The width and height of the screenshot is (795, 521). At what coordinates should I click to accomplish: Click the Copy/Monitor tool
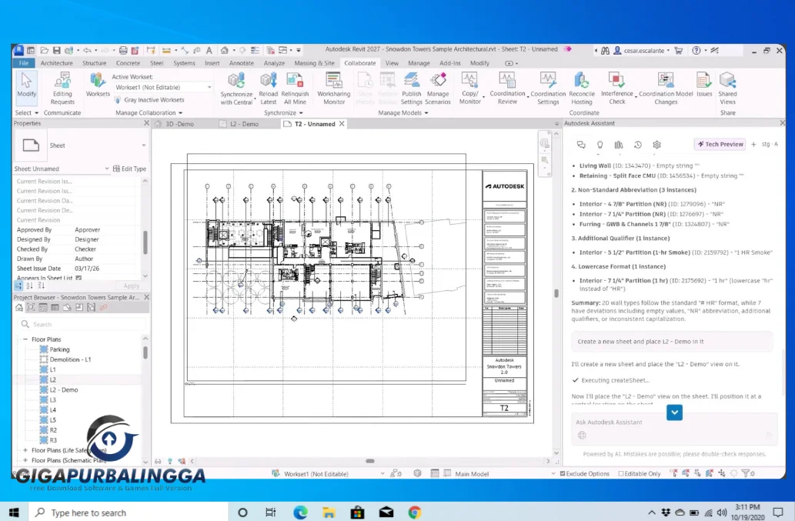coord(470,89)
